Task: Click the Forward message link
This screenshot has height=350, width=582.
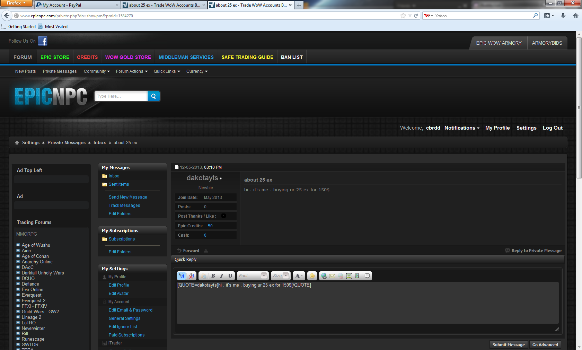Action: pos(188,251)
